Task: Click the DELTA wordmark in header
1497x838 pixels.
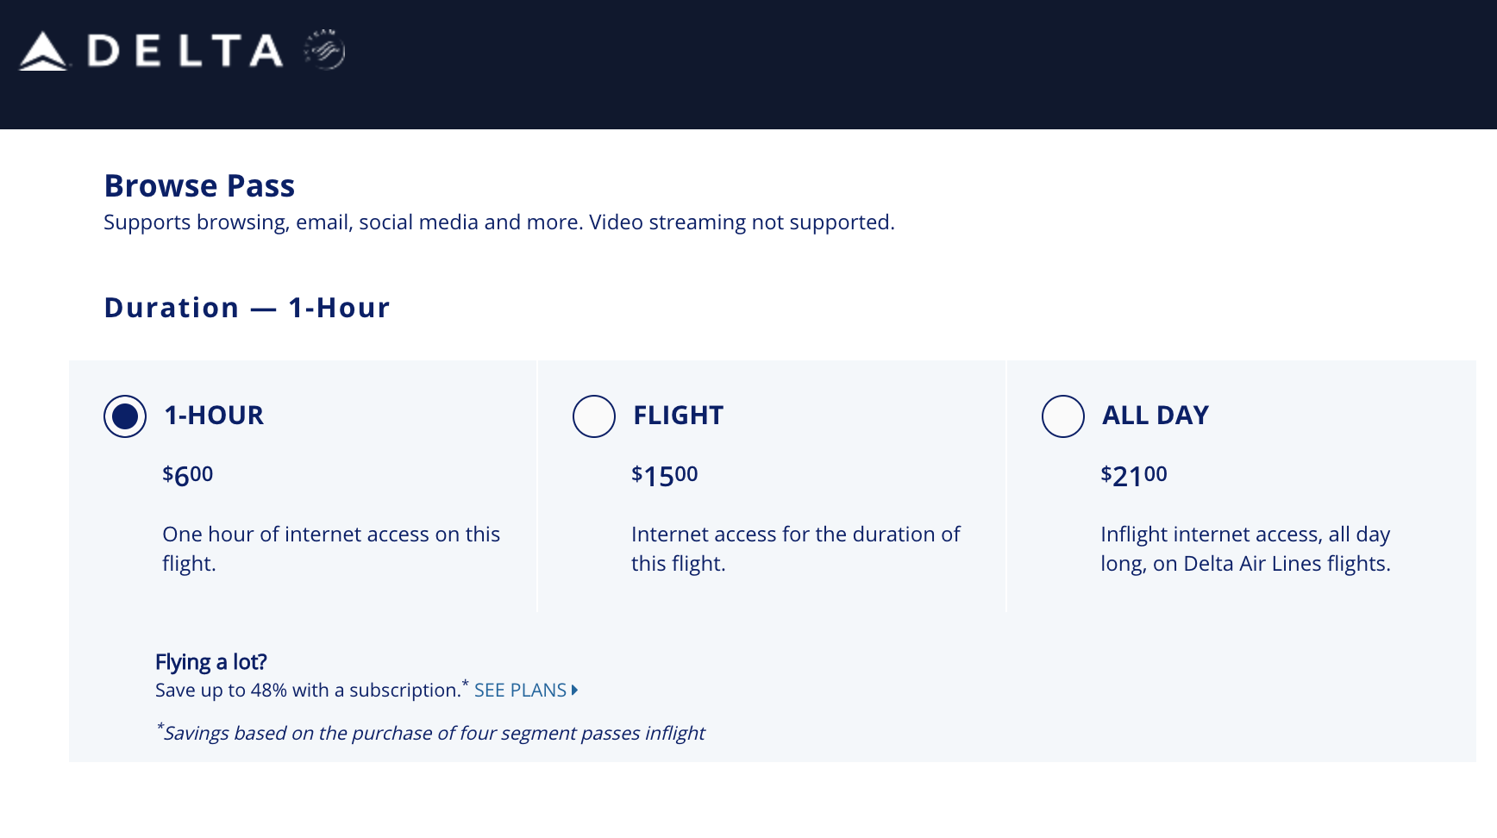Action: [x=185, y=51]
